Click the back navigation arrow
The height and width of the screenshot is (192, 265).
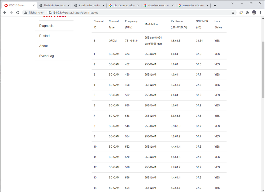(x=5, y=12)
